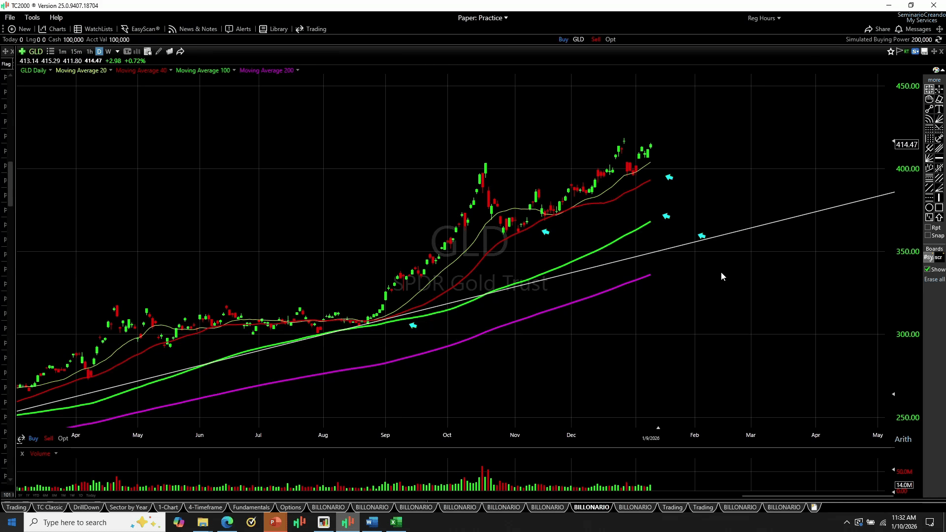Select the eraser drawing tool
Image resolution: width=946 pixels, height=532 pixels.
939,99
